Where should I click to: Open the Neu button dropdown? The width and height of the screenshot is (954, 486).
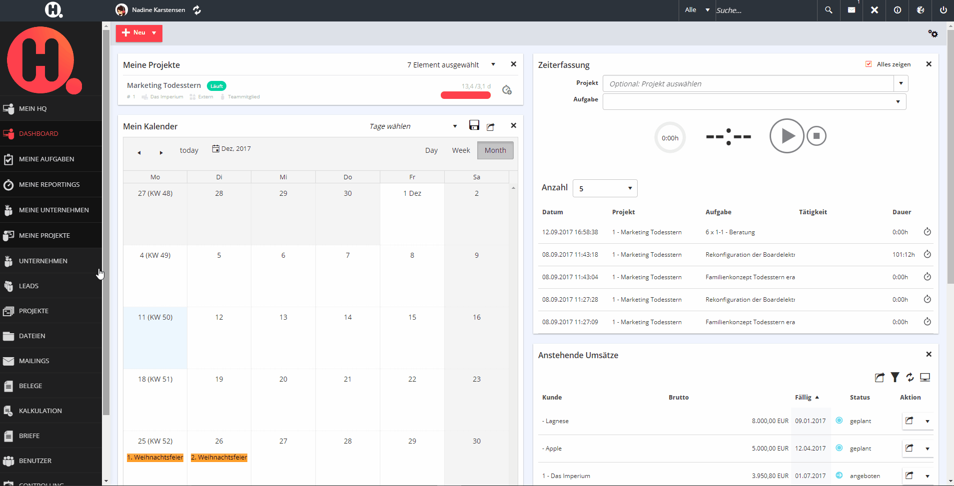[x=154, y=33]
